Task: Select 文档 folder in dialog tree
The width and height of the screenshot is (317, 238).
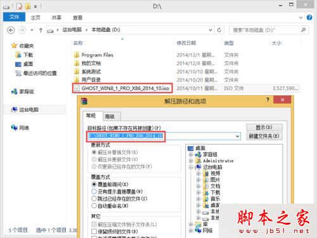Action: click(212, 186)
